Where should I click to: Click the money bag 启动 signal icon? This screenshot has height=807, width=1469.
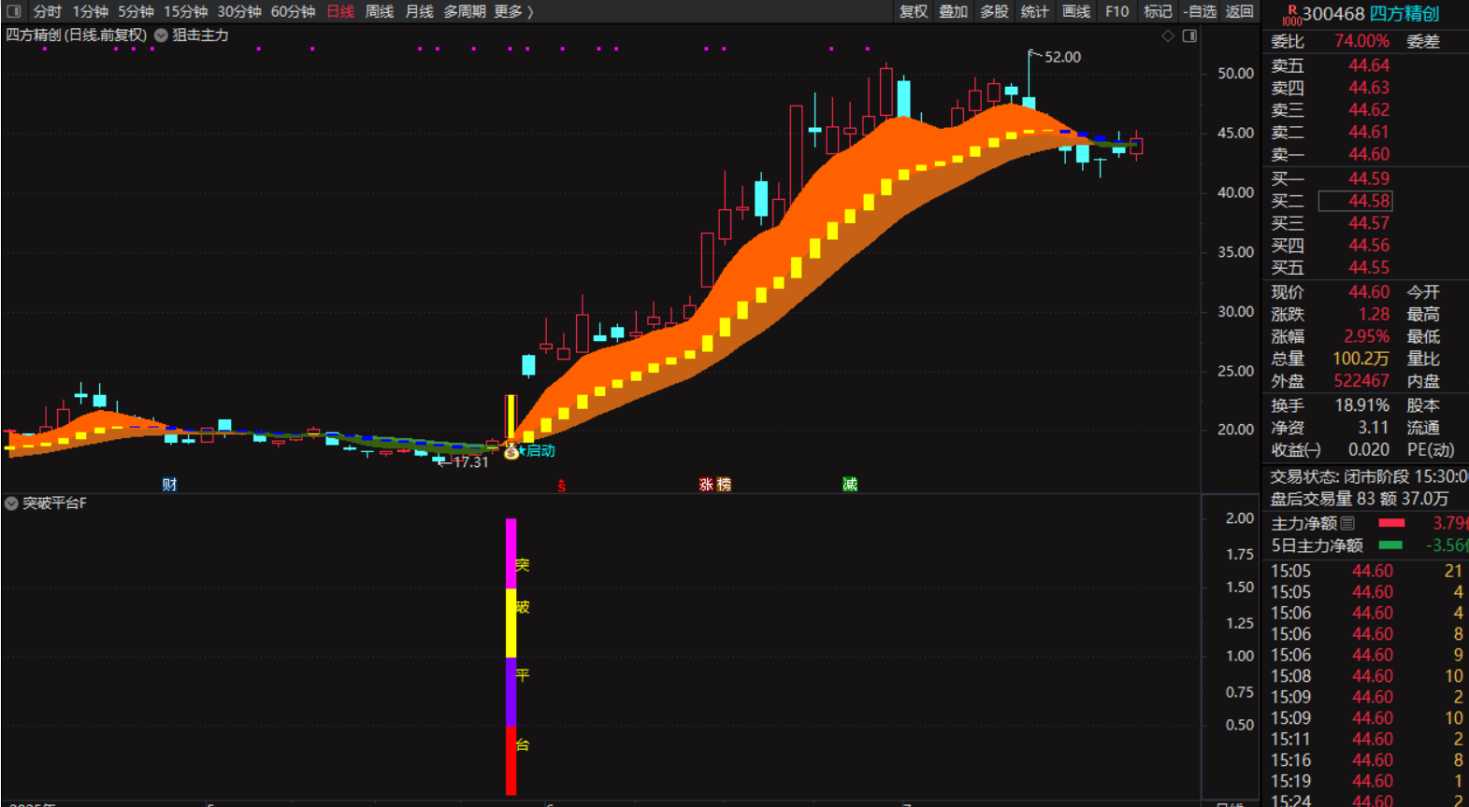(511, 452)
